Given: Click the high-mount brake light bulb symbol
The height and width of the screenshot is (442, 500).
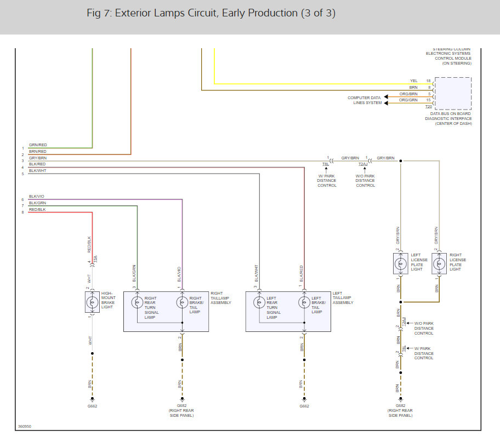Looking at the screenshot, I should [92, 302].
